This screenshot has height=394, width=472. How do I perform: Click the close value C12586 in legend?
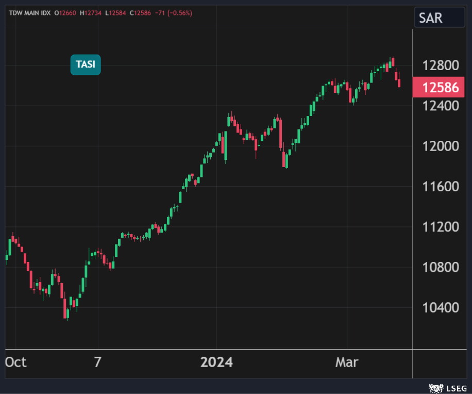click(141, 13)
